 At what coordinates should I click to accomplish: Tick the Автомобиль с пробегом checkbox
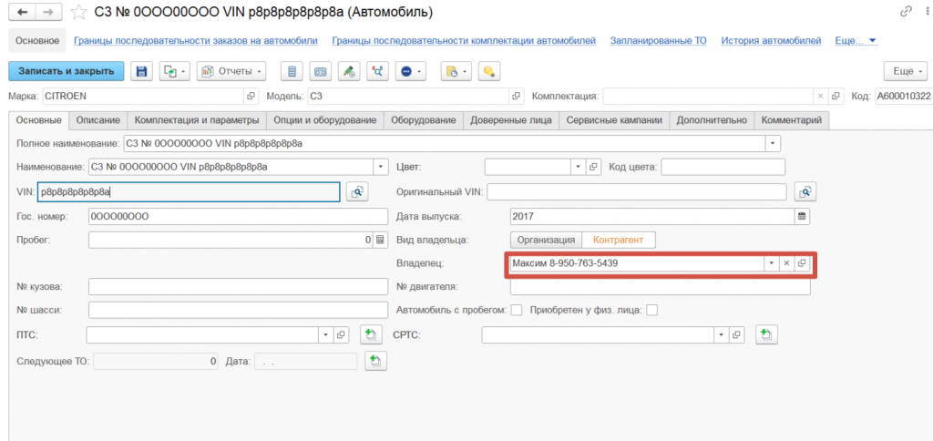517,311
